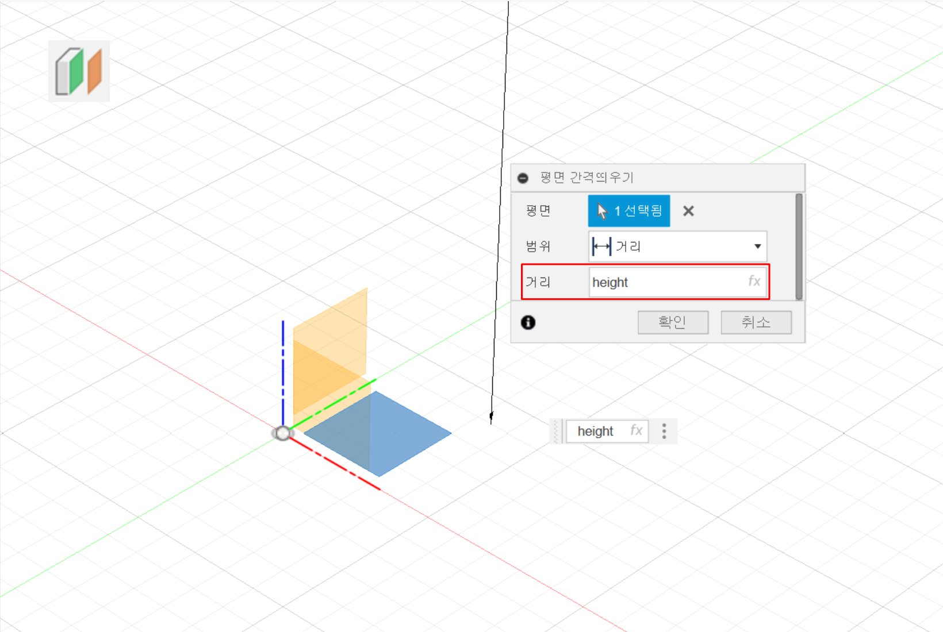
Task: Click the 거리 height input in dialog
Action: point(677,282)
